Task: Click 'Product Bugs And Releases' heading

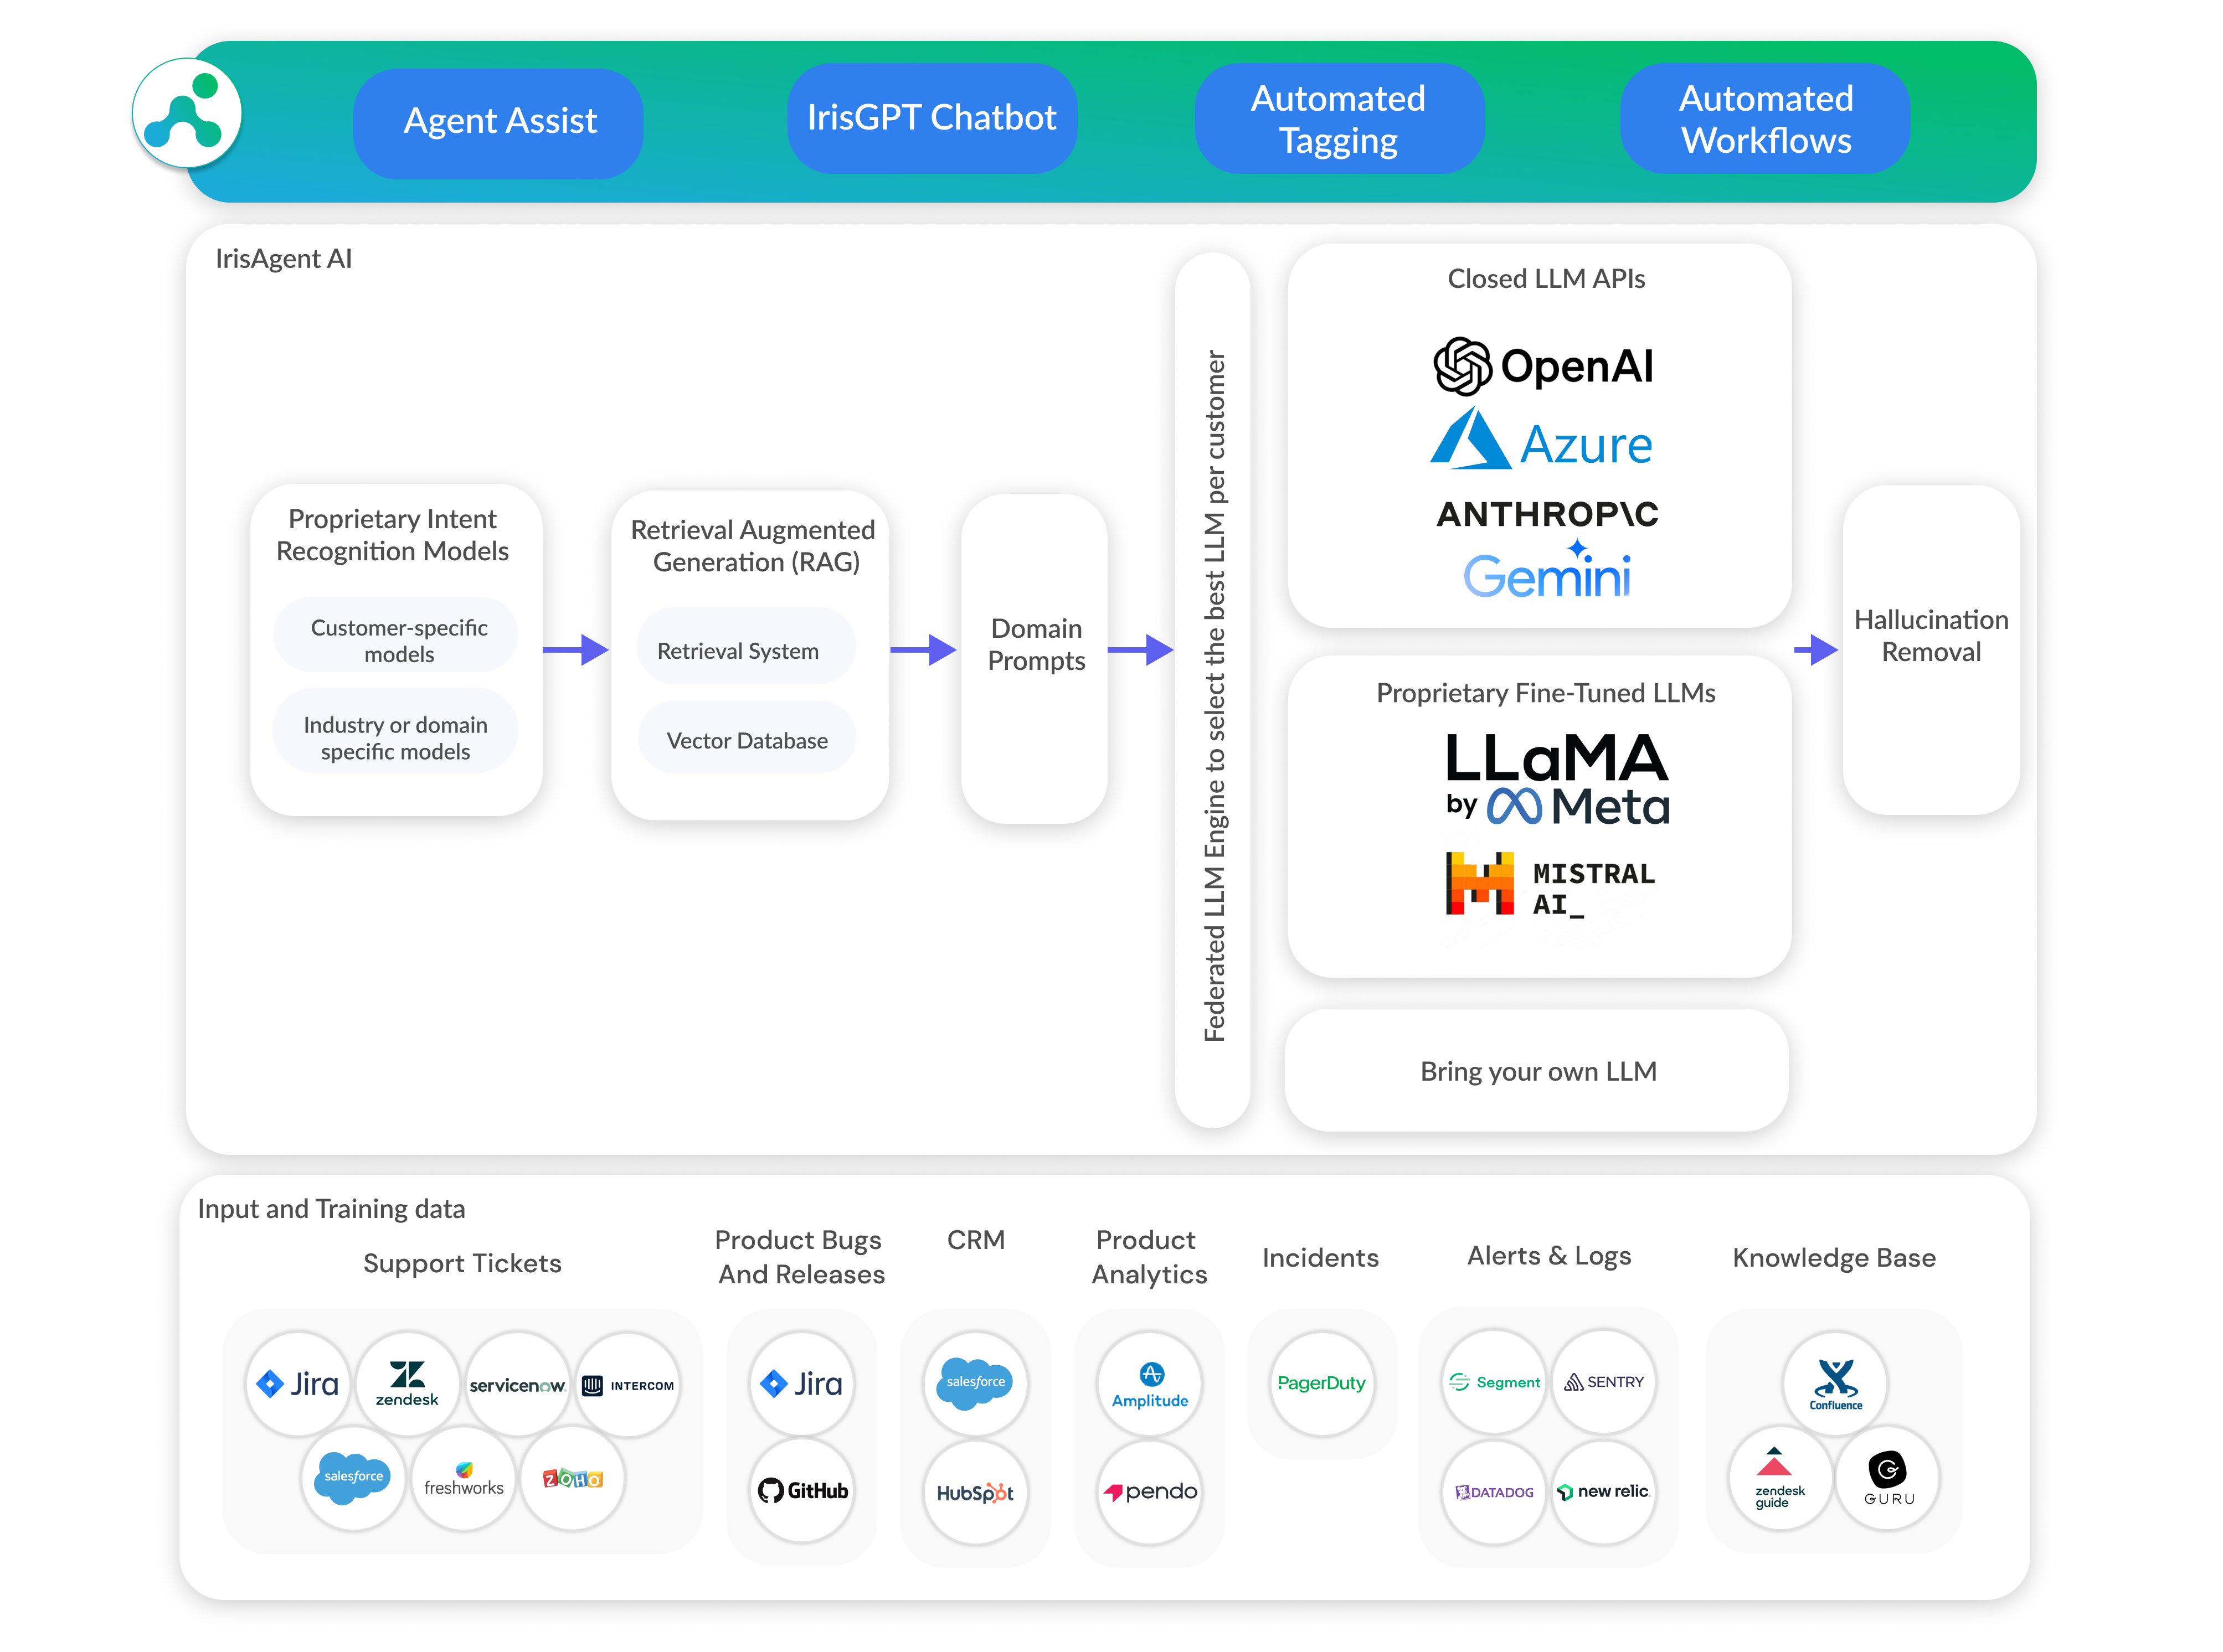Action: tap(800, 1257)
